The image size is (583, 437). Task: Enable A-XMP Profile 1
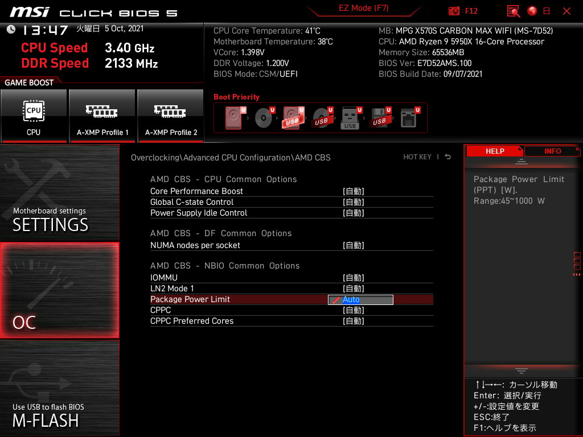coord(102,116)
